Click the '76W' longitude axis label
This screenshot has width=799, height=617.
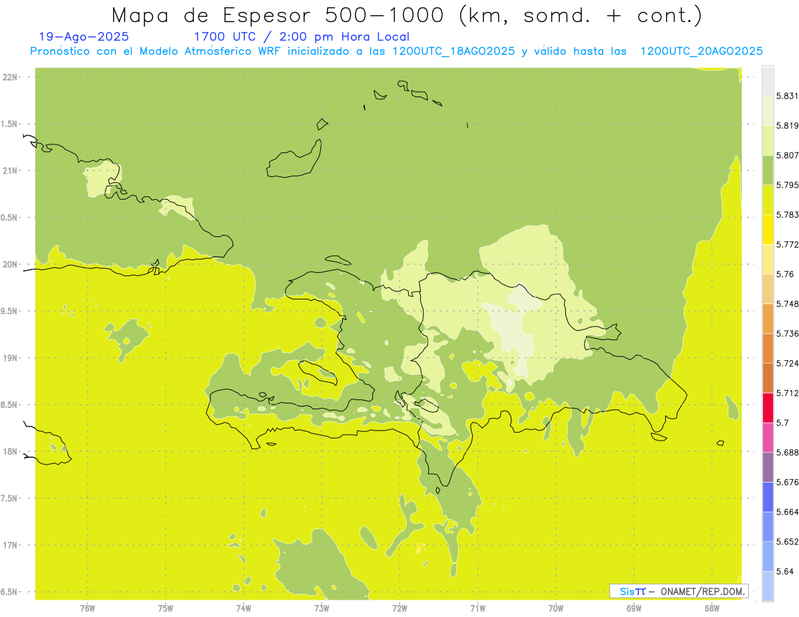[x=87, y=608]
